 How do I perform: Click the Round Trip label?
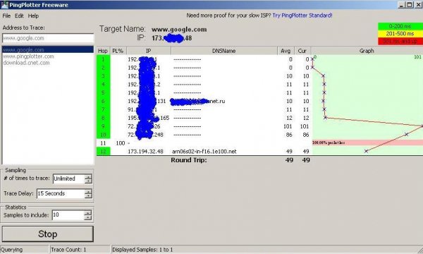point(188,160)
